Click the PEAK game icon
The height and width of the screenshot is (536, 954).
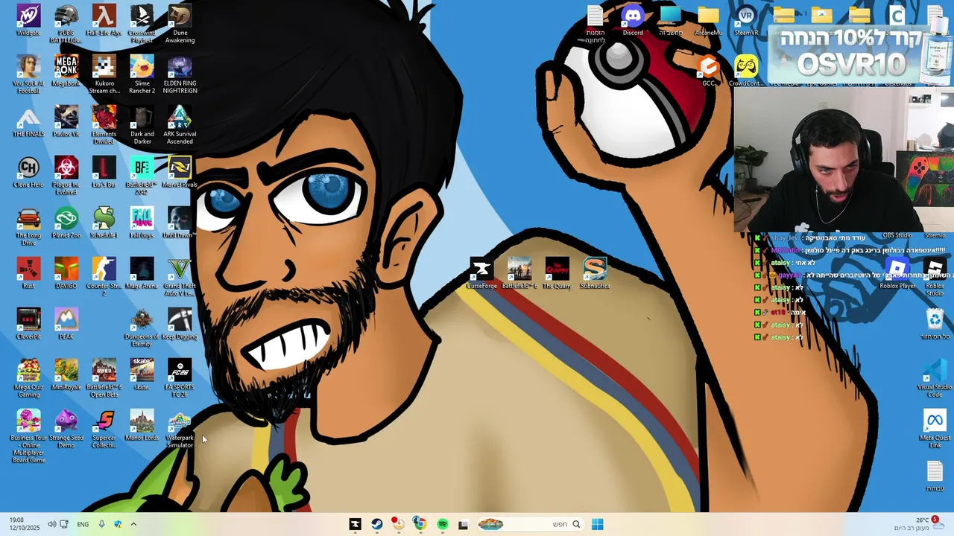66,324
